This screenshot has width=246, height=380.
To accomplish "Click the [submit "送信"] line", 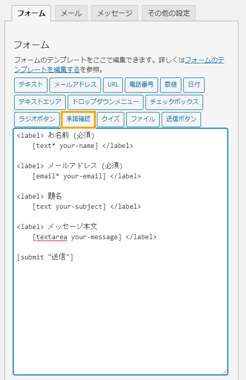I will [45, 257].
